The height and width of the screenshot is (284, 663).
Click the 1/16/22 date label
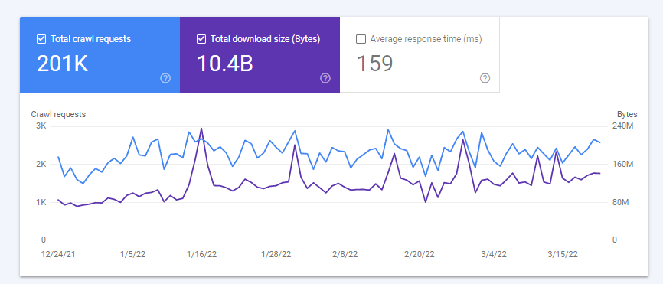201,254
